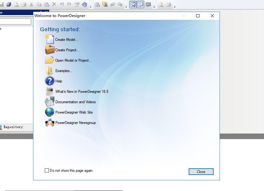Maximize the Welcome to PowerDesigner window
The width and height of the screenshot is (264, 191).
click(x=198, y=16)
